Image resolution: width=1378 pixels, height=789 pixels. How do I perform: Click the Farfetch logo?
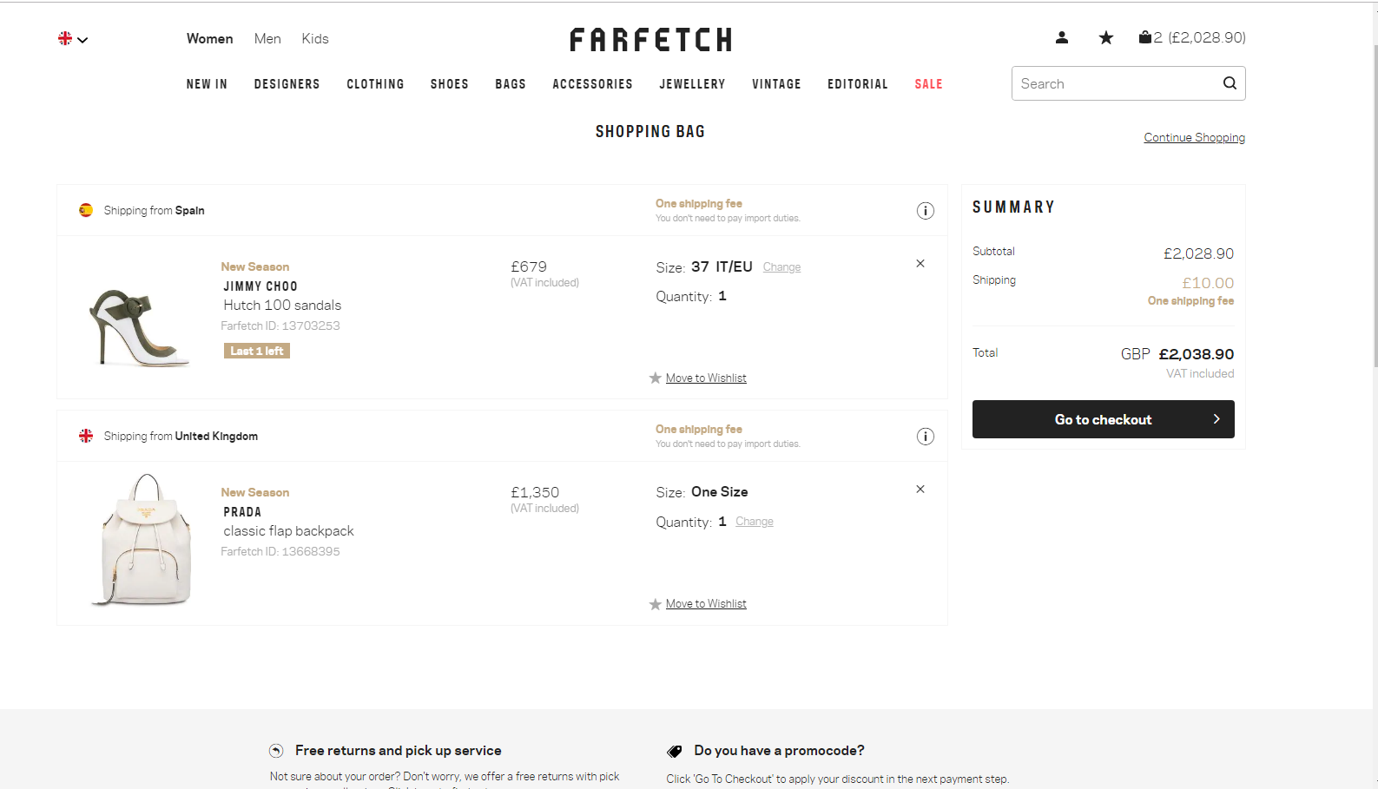650,40
